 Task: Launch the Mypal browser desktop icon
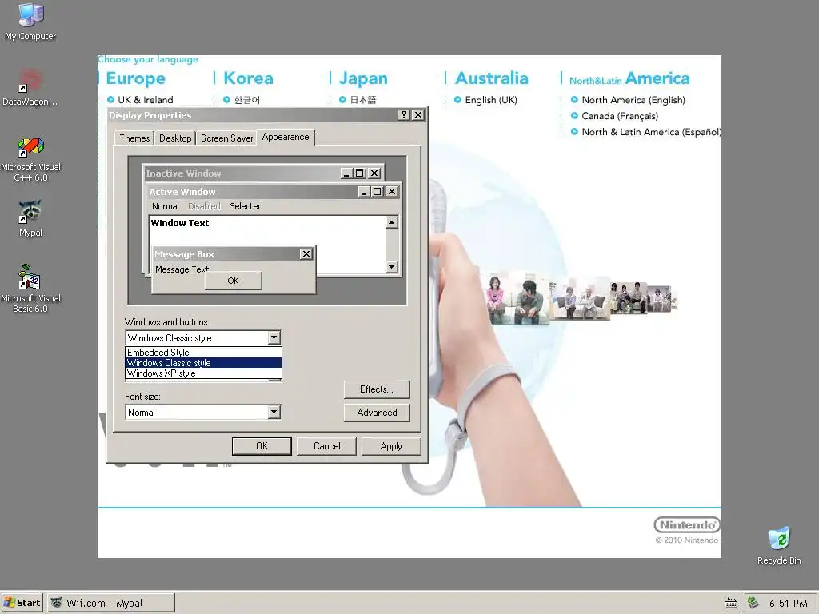pos(30,218)
